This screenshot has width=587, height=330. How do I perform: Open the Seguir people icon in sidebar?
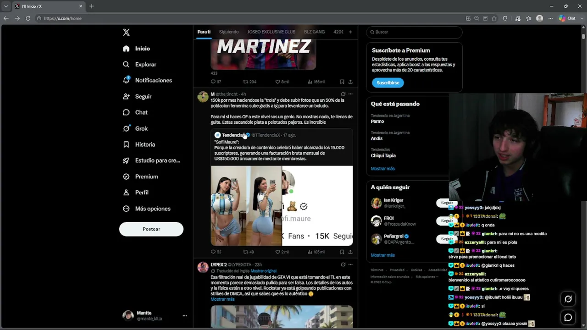coord(126,97)
